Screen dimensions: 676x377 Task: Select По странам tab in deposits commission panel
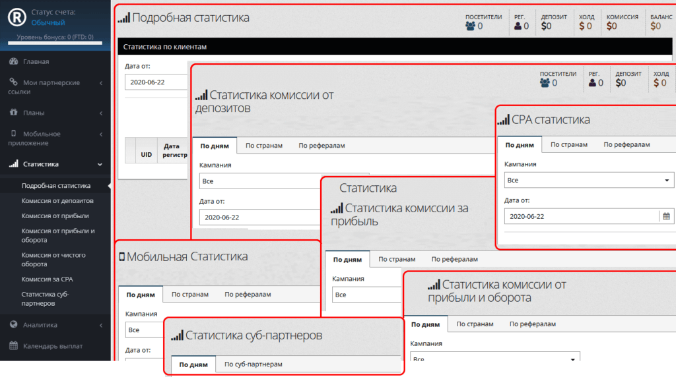pos(264,146)
